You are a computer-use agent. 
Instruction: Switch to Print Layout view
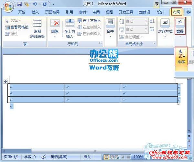pyautogui.click(x=106, y=157)
